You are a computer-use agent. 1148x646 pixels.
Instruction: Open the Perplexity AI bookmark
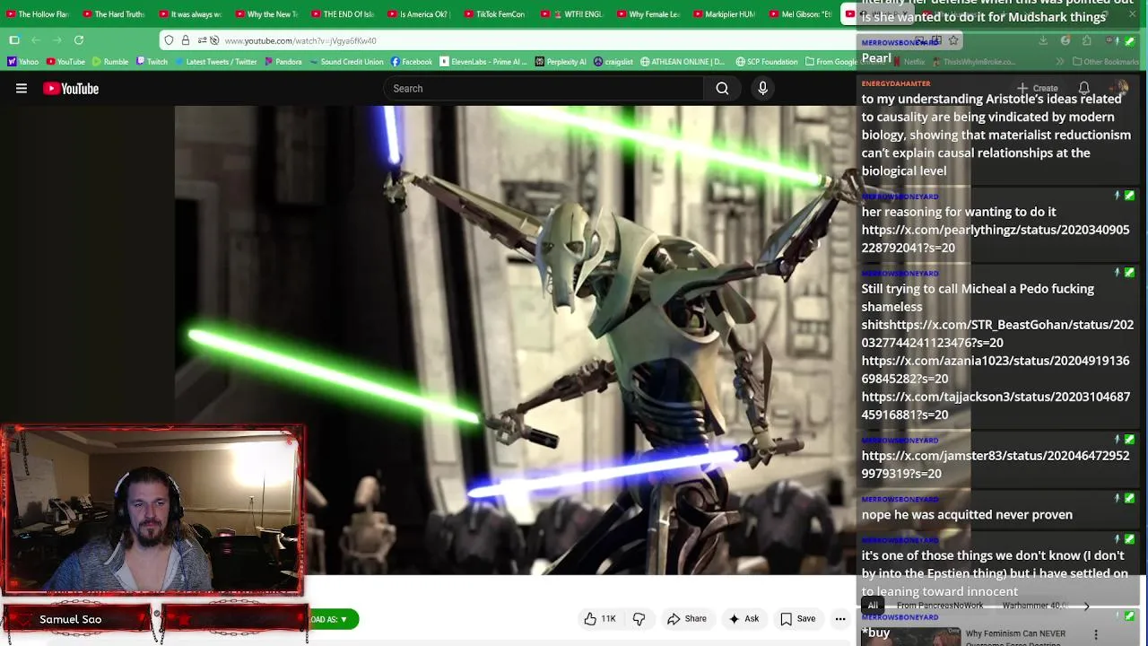tap(561, 62)
